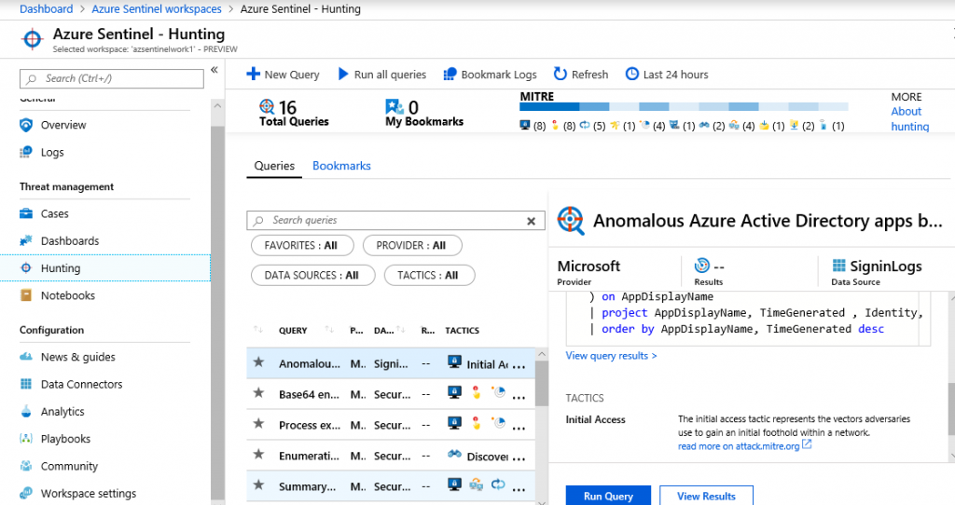Click the New Query plus icon
The image size is (955, 505).
pyautogui.click(x=253, y=75)
